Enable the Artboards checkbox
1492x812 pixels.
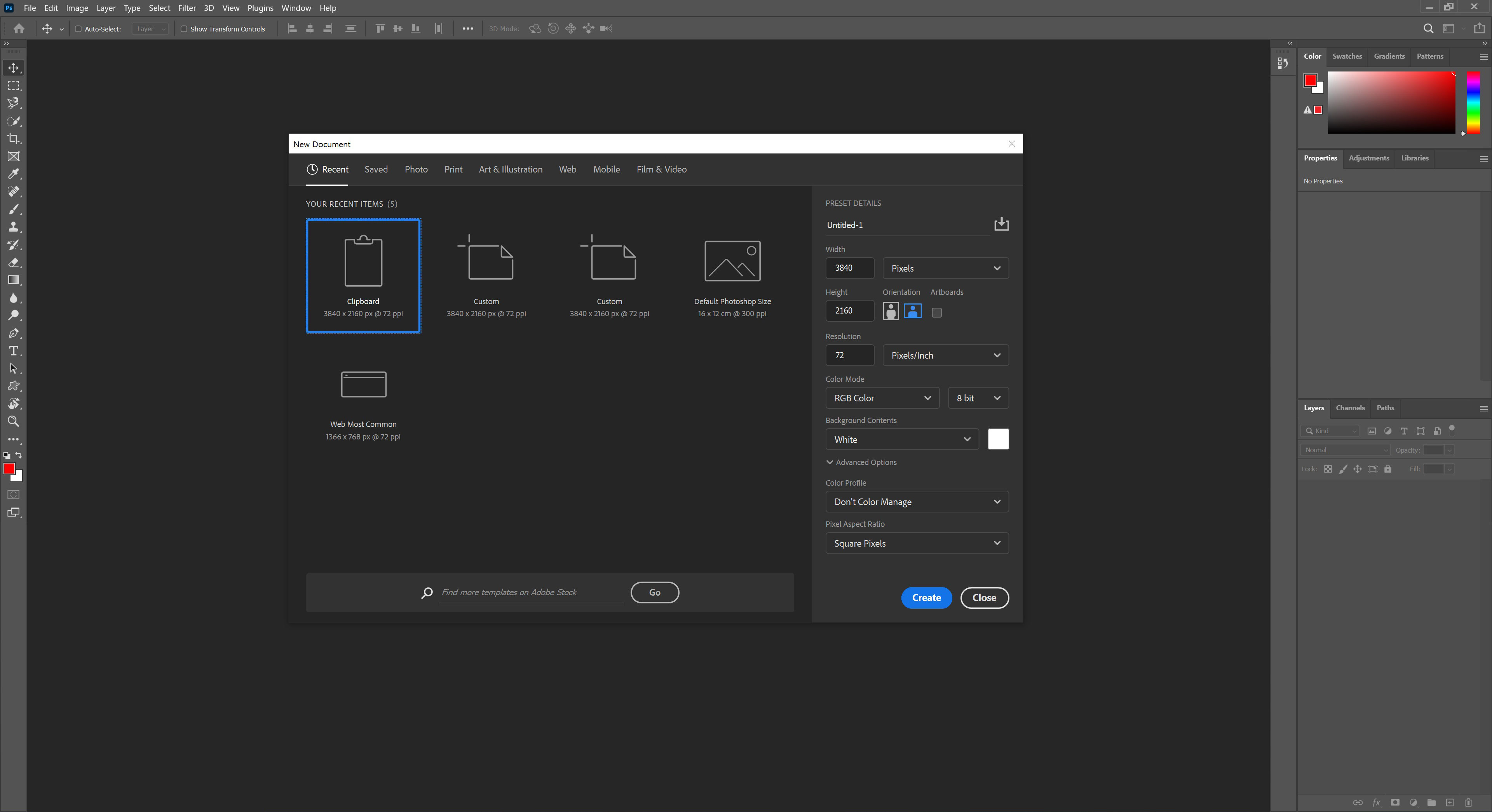936,313
